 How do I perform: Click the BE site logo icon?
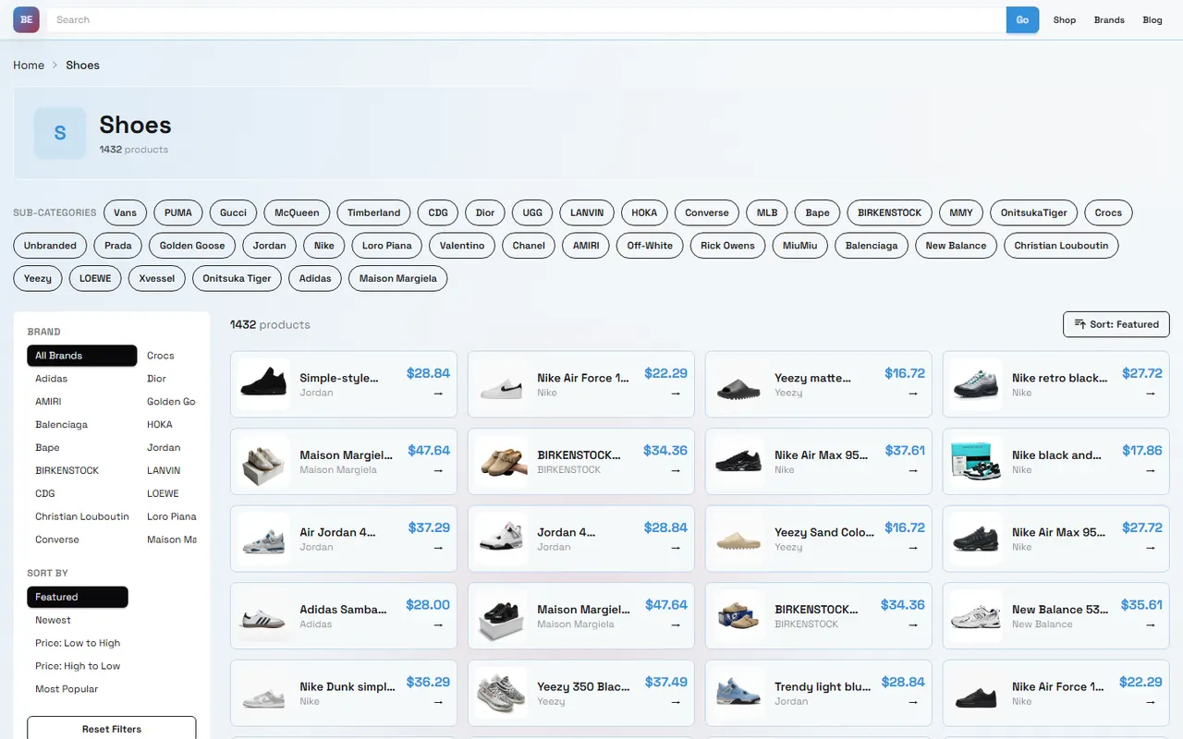(x=26, y=19)
